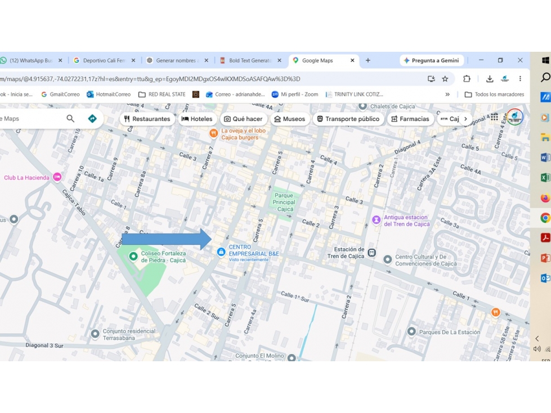
Task: Click the Google Maps search magnifier icon
Action: [x=70, y=119]
